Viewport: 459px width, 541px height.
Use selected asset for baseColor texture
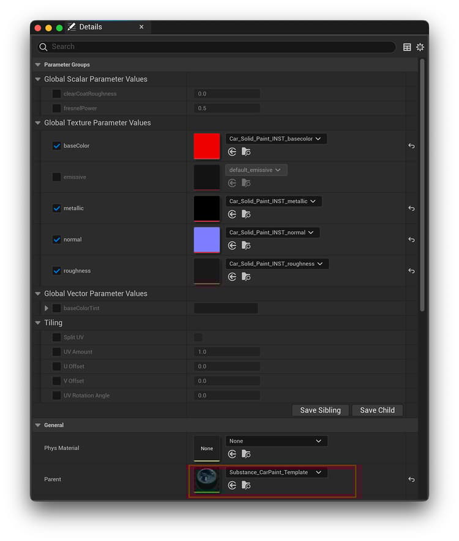point(232,152)
